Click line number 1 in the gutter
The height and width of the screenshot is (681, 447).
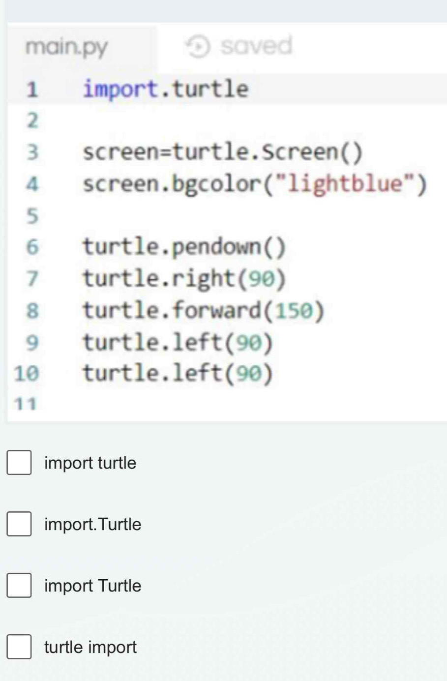pos(30,89)
